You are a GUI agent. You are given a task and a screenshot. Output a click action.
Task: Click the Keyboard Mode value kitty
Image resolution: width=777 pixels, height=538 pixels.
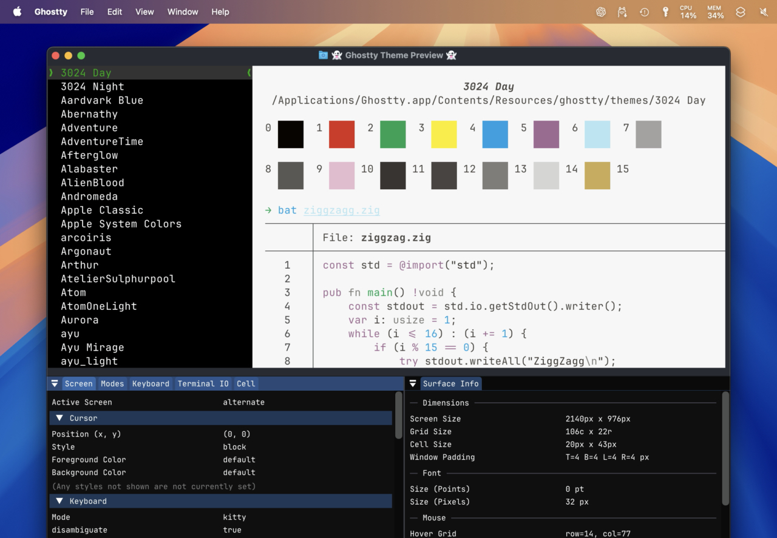click(234, 517)
